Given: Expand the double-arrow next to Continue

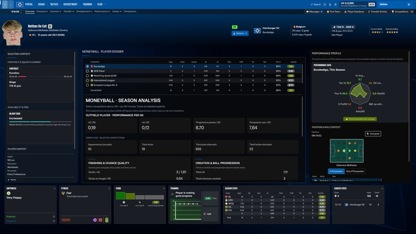Looking at the screenshot, I should (408, 5).
